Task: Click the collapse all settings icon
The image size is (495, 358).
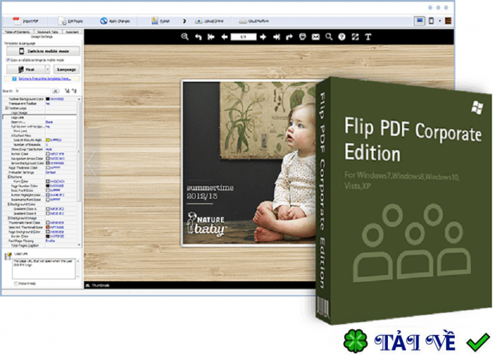Action: (74, 91)
